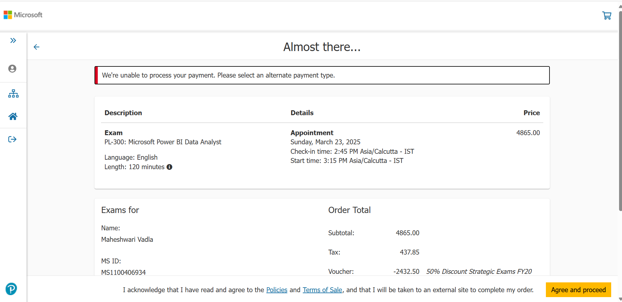Click the Exams for heading

click(x=120, y=210)
